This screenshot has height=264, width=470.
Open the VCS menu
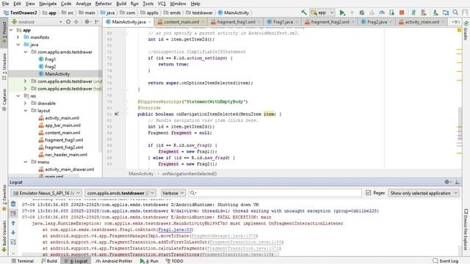[x=162, y=4]
